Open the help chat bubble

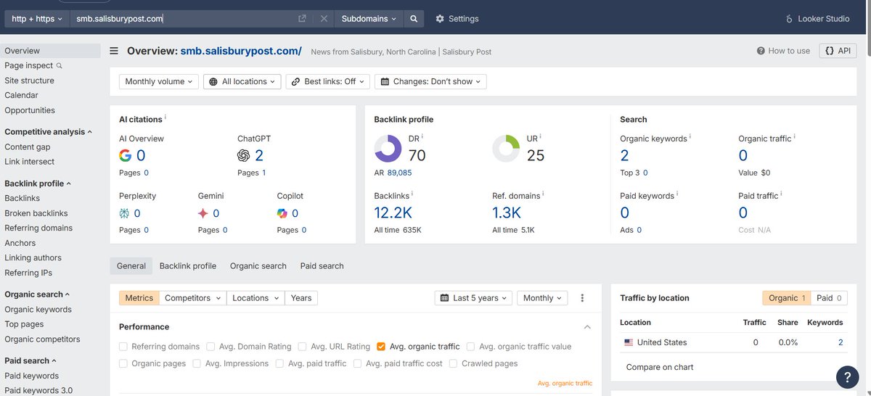[x=847, y=376]
